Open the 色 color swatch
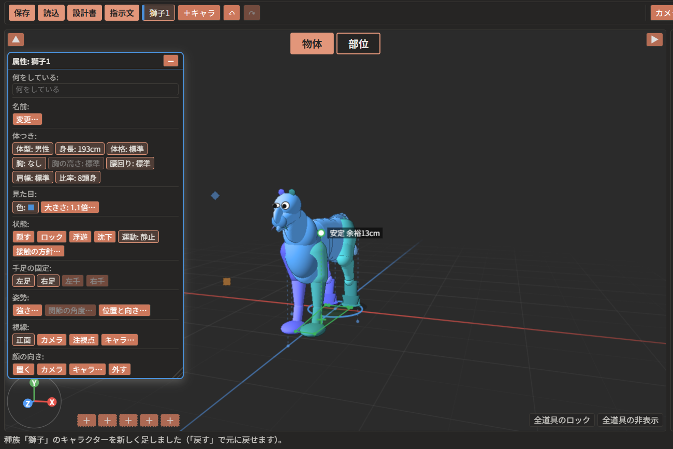The height and width of the screenshot is (449, 673). [25, 208]
